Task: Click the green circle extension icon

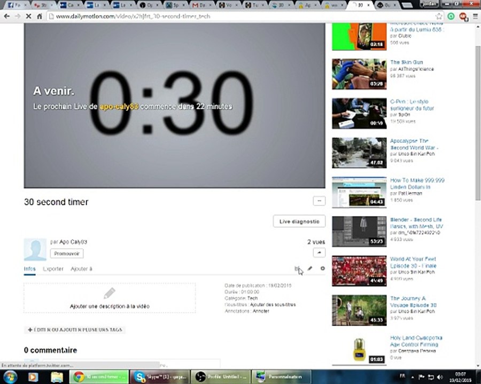Action: 451,16
